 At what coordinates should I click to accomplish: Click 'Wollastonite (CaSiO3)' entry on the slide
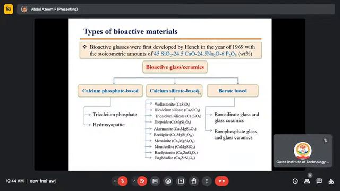pyautogui.click(x=172, y=105)
